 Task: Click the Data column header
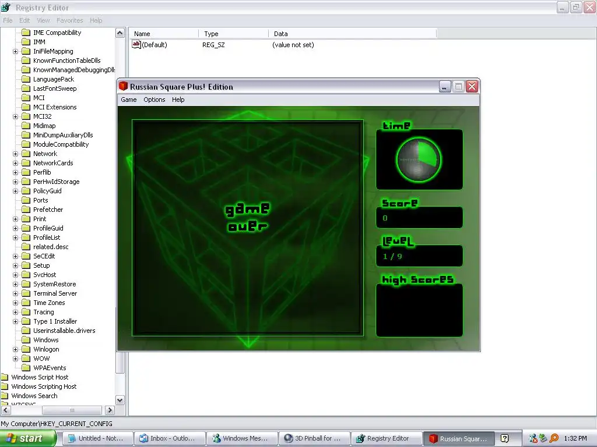tap(352, 33)
